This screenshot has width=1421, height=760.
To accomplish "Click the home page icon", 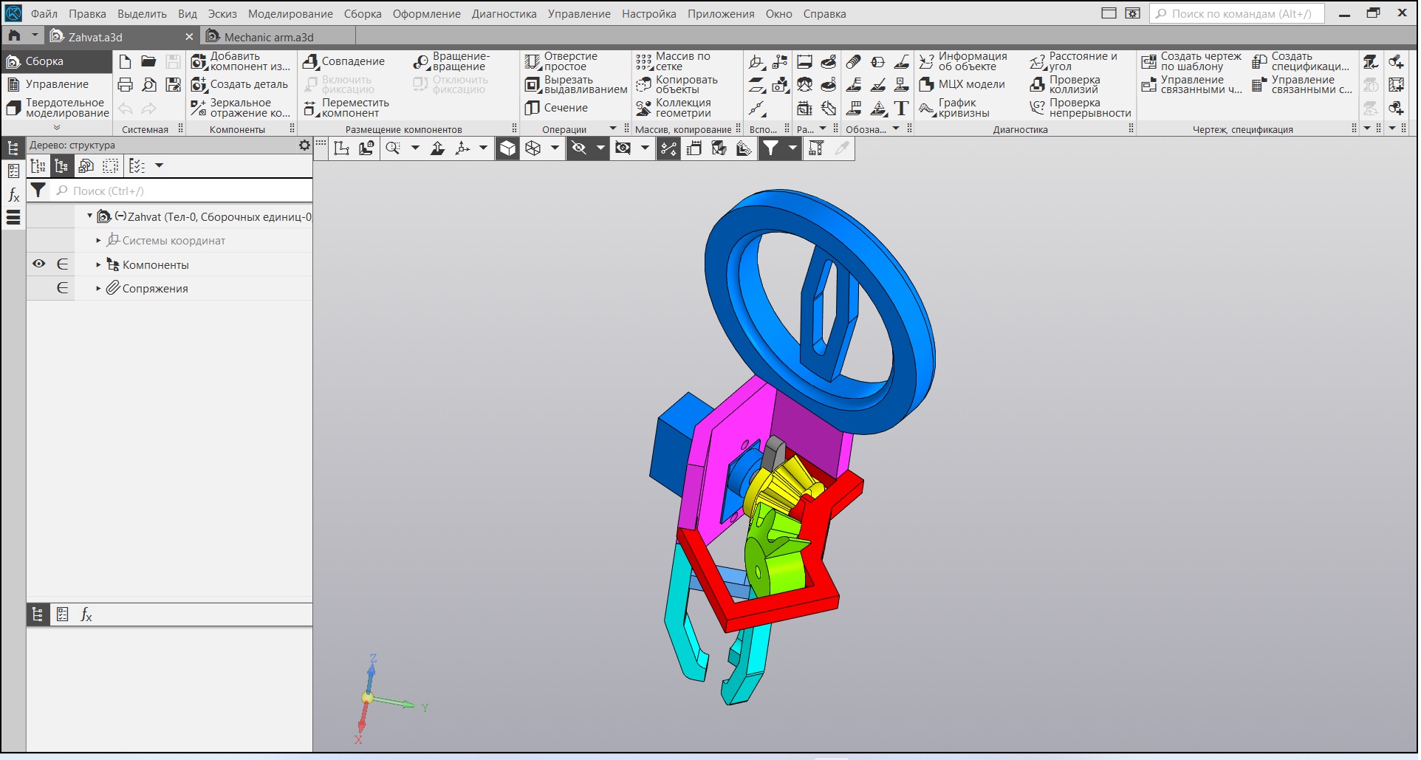I will point(14,35).
